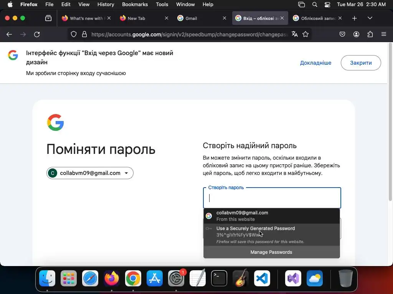Show site security padlock info
Viewport: 393px width, 294px height.
84,34
